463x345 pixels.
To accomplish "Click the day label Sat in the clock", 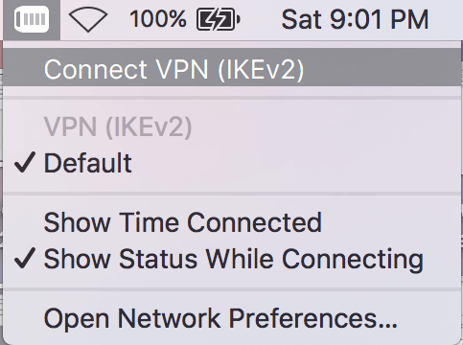I will pyautogui.click(x=301, y=20).
